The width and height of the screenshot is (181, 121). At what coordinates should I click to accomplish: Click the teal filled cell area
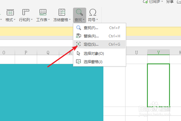52,93
